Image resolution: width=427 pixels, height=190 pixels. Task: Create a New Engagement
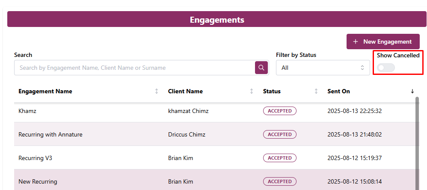383,42
